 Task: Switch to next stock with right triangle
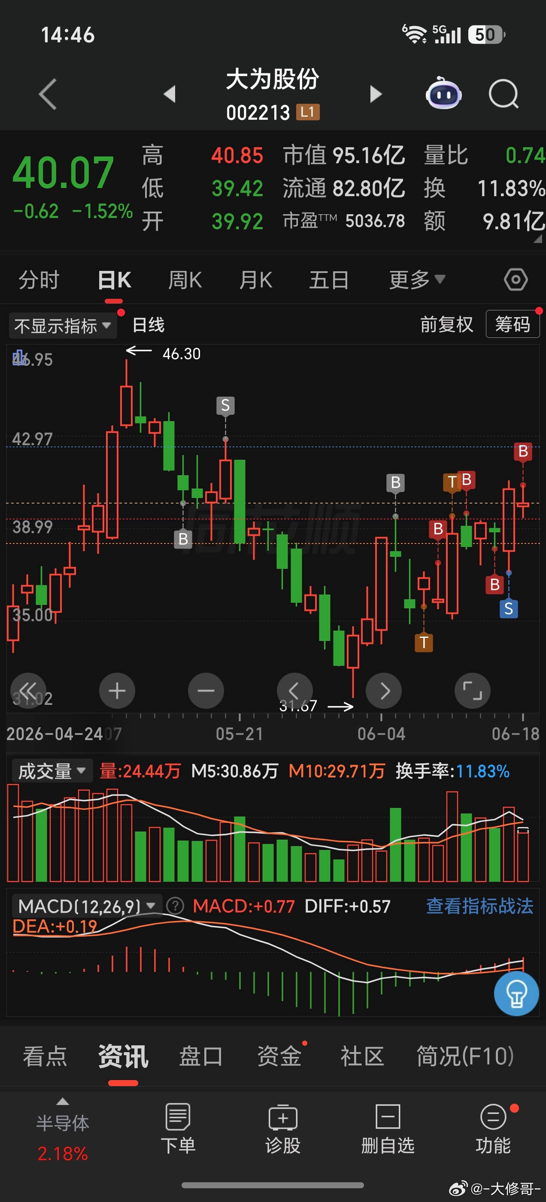[376, 94]
